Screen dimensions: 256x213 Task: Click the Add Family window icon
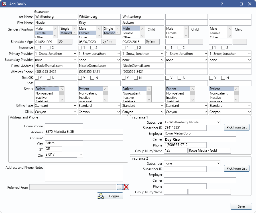[4, 4]
